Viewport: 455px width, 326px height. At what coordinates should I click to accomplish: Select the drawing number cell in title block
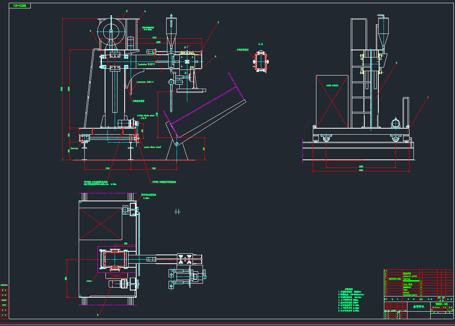click(x=441, y=304)
